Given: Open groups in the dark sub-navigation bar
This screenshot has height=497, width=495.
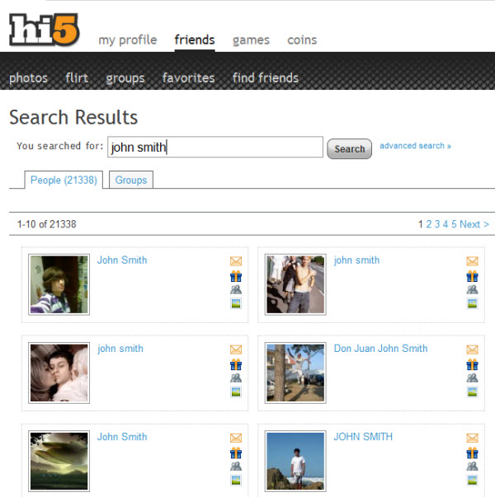Looking at the screenshot, I should (x=125, y=78).
